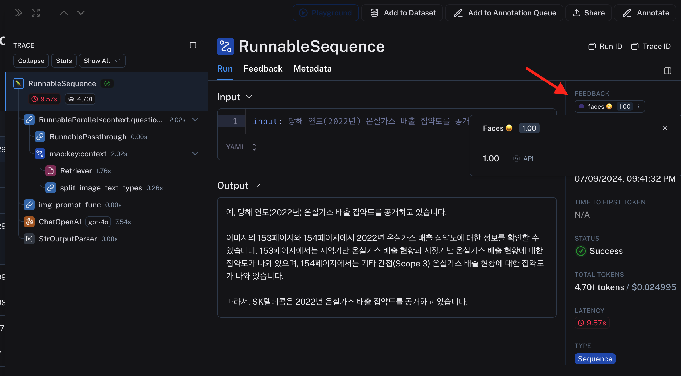681x376 pixels.
Task: Collapse the map:key:context tree node
Action: tap(195, 154)
